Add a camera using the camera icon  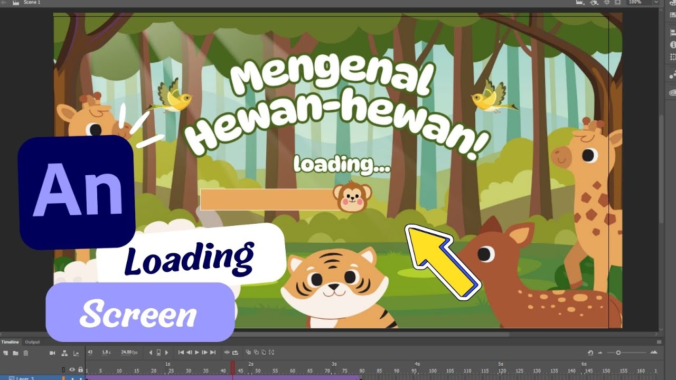pos(52,353)
